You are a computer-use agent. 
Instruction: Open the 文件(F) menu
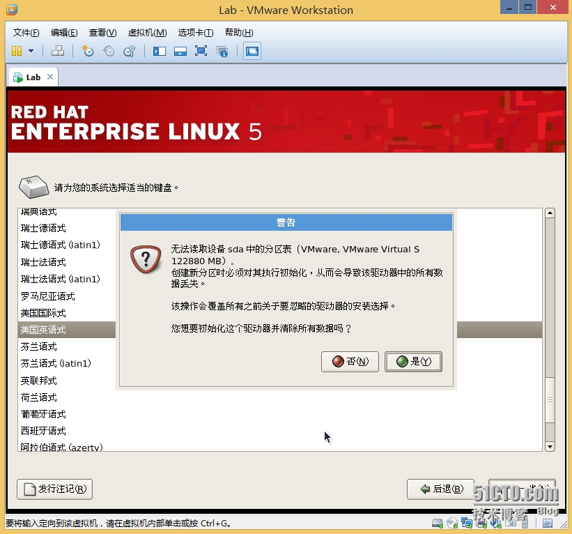(26, 33)
